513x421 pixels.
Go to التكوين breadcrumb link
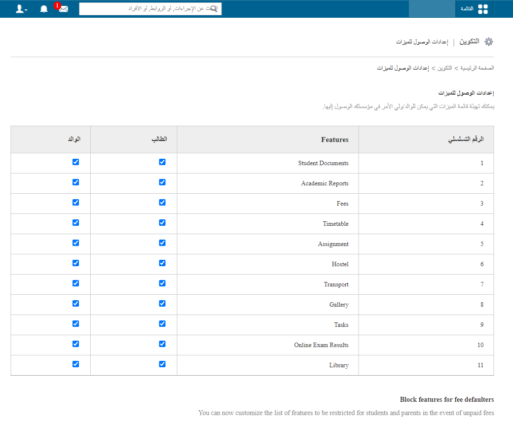click(x=445, y=68)
